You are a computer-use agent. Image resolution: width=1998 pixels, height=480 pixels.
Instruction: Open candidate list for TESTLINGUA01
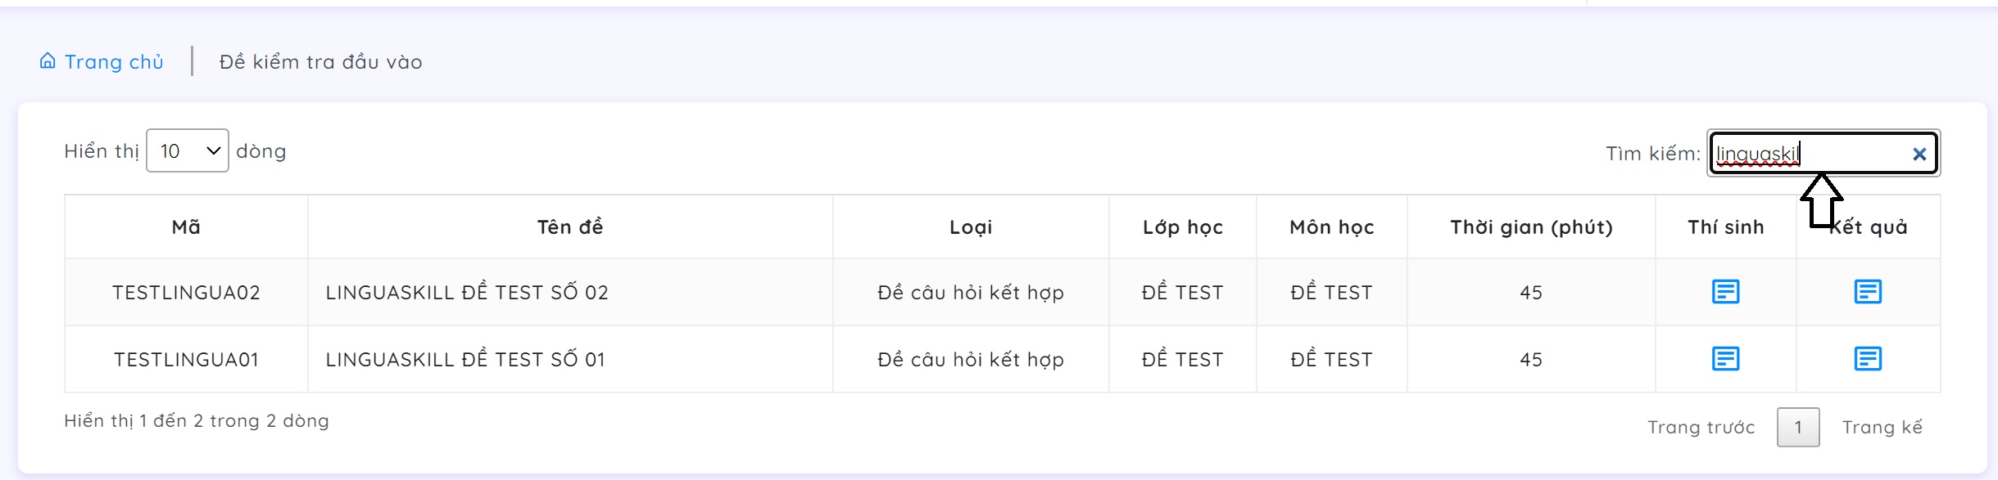(x=1725, y=359)
